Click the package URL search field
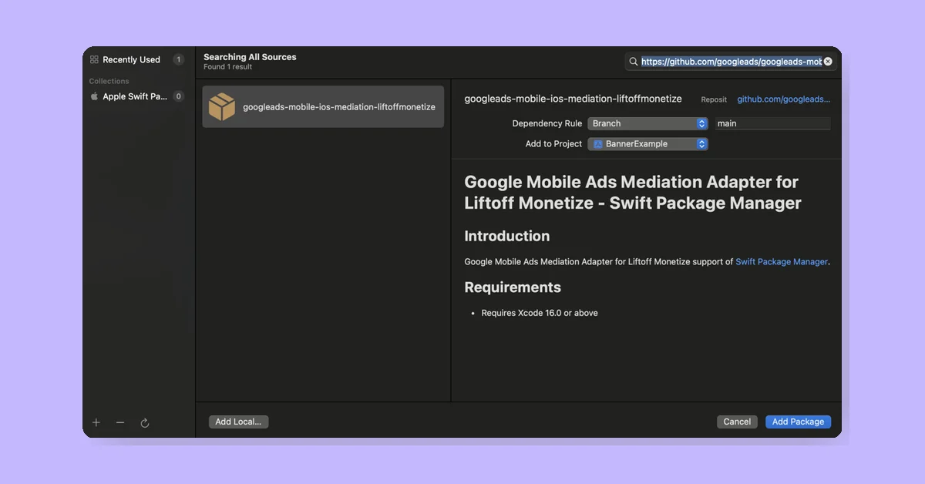 click(730, 62)
